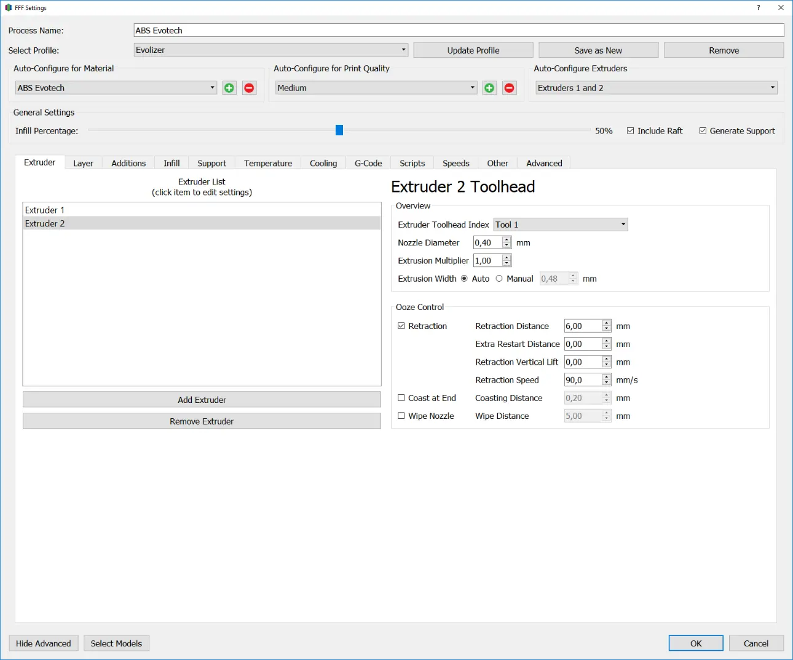Viewport: 793px width, 660px height.
Task: Click Save as New button
Action: point(598,50)
